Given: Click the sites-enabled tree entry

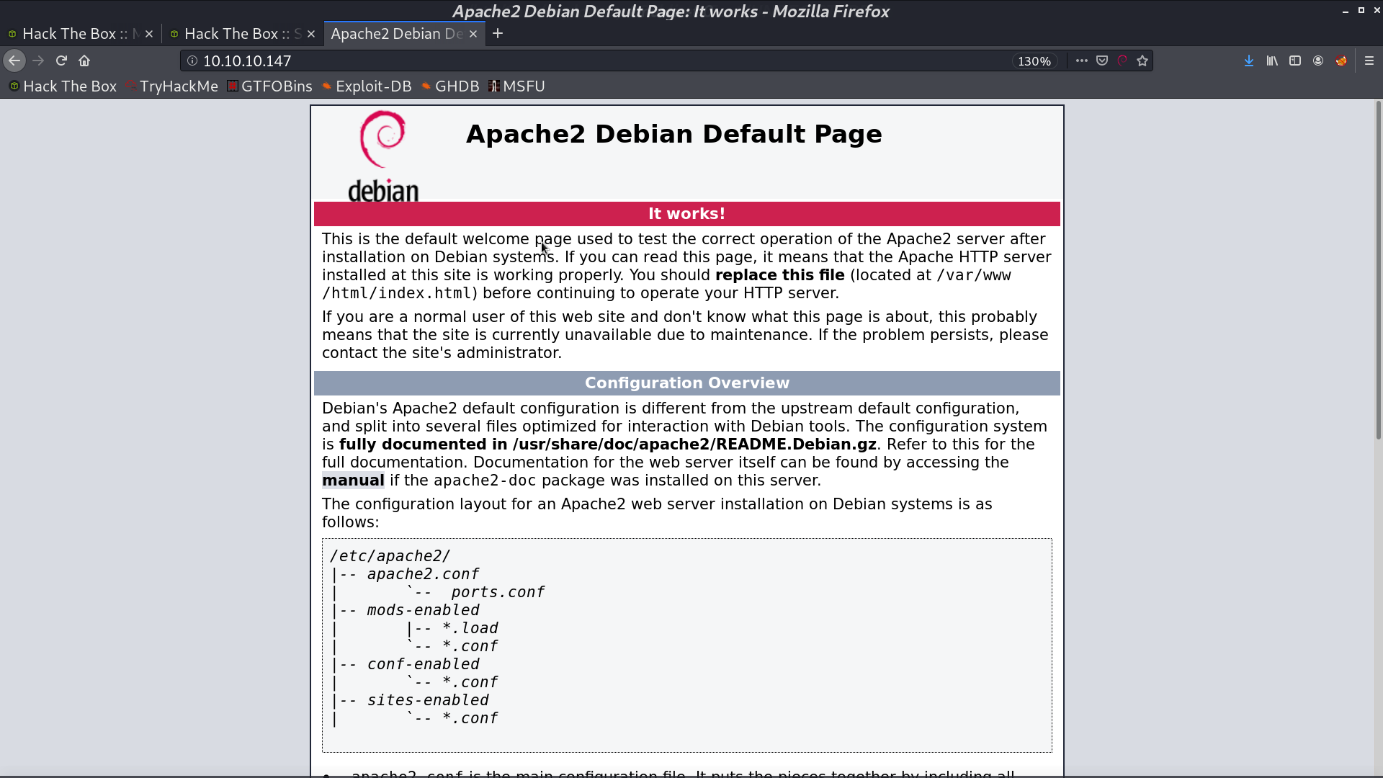Looking at the screenshot, I should click(x=428, y=700).
